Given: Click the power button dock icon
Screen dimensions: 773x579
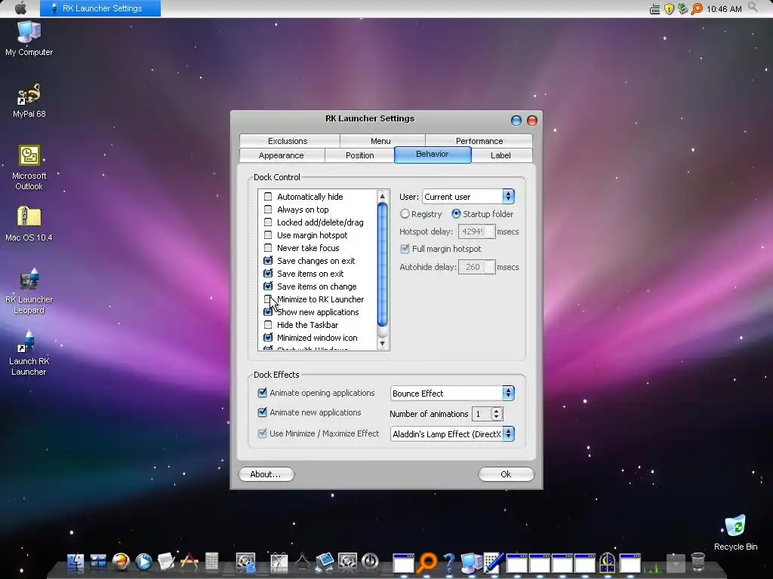Looking at the screenshot, I should click(370, 561).
